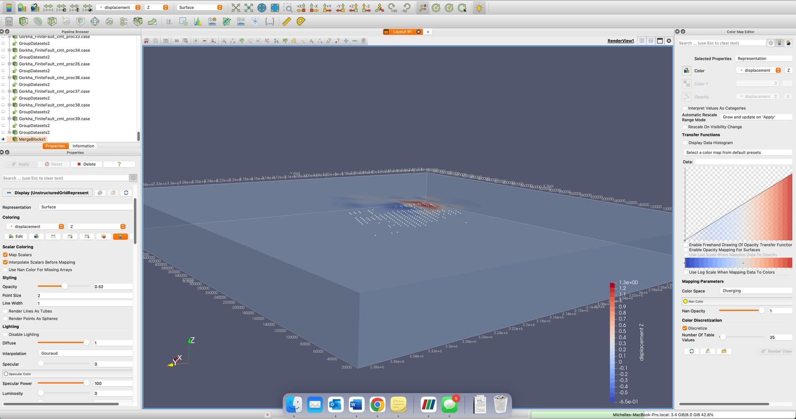Expand Gorkha_FiniteFault_cmt_proc36.case tree node

pyautogui.click(x=9, y=78)
